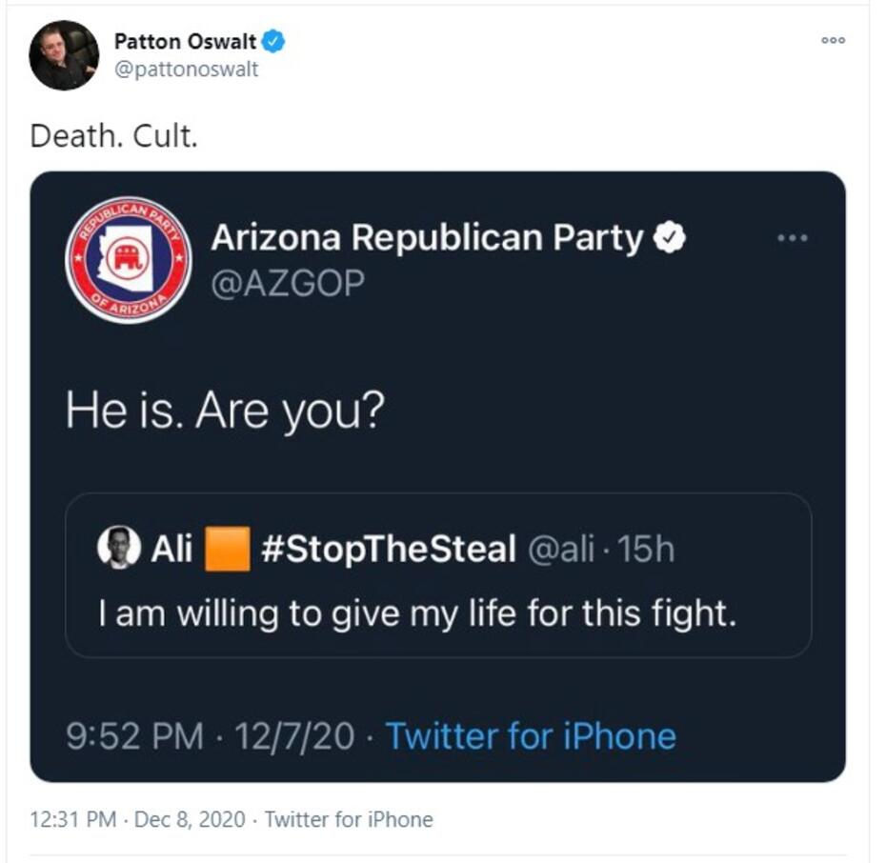Click the blue "Twitter for iPhone" link
The image size is (886, 863).
530,735
